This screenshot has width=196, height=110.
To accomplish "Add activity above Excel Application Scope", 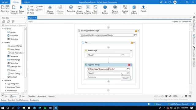I will pos(108,28).
